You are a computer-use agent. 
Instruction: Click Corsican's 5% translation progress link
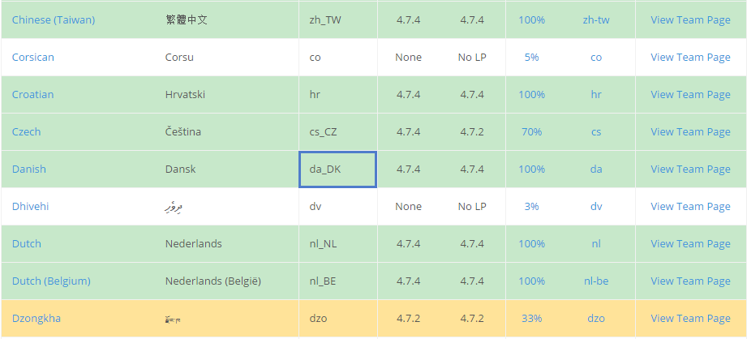[532, 57]
